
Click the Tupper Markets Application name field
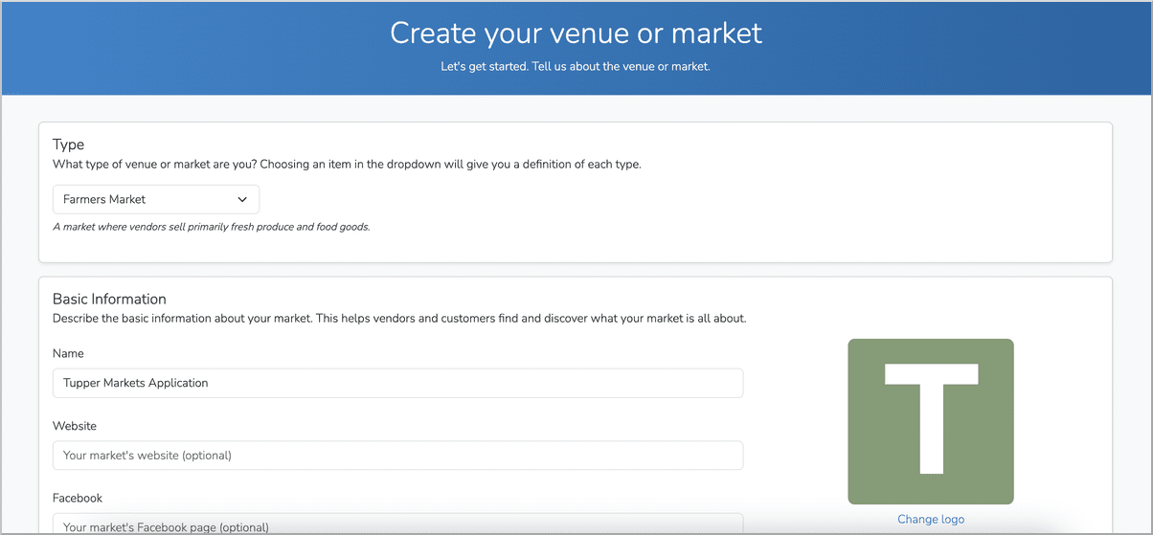click(397, 383)
